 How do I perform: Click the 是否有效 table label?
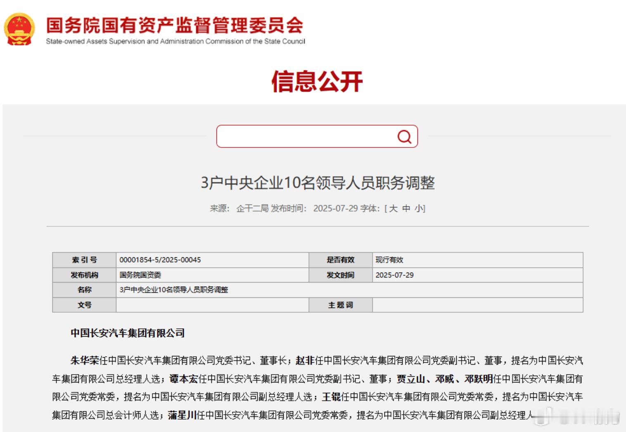341,260
